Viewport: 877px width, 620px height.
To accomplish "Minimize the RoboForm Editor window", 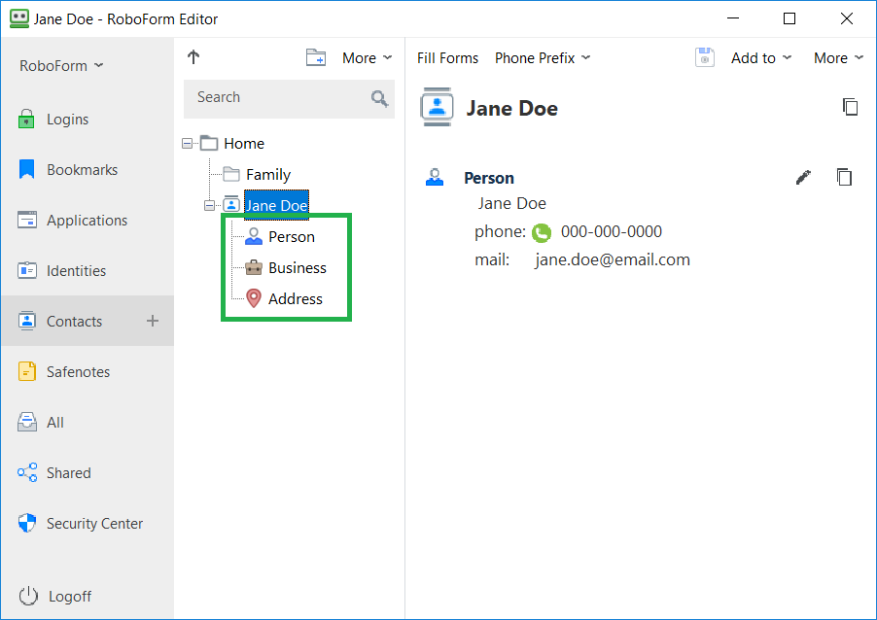I will (x=733, y=18).
